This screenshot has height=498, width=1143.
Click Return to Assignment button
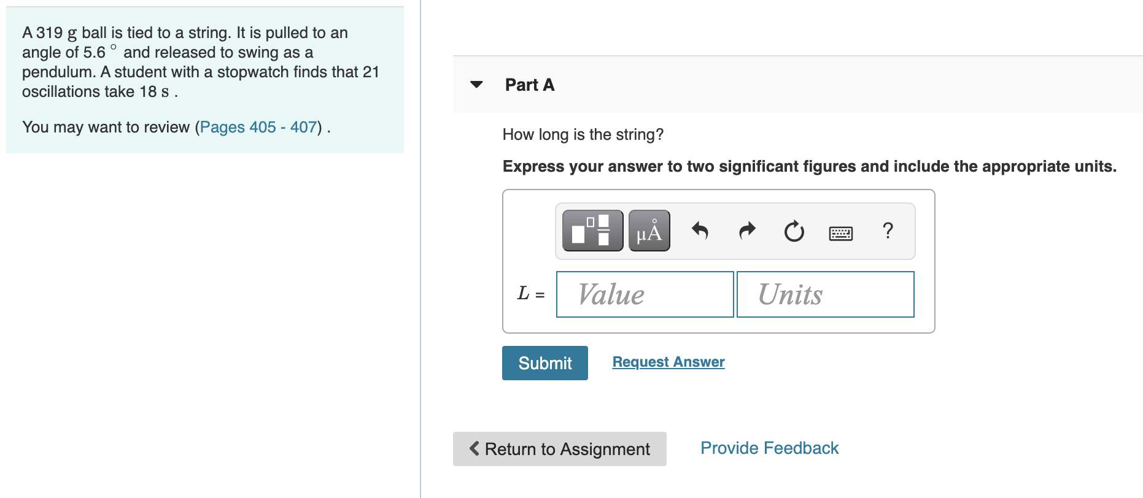pyautogui.click(x=560, y=449)
